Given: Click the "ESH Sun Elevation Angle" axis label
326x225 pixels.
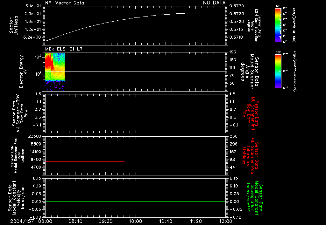Looking at the screenshot, I should (254, 25).
